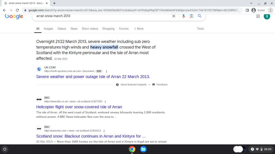Toggle the browser side panel icon

pyautogui.click(x=247, y=10)
